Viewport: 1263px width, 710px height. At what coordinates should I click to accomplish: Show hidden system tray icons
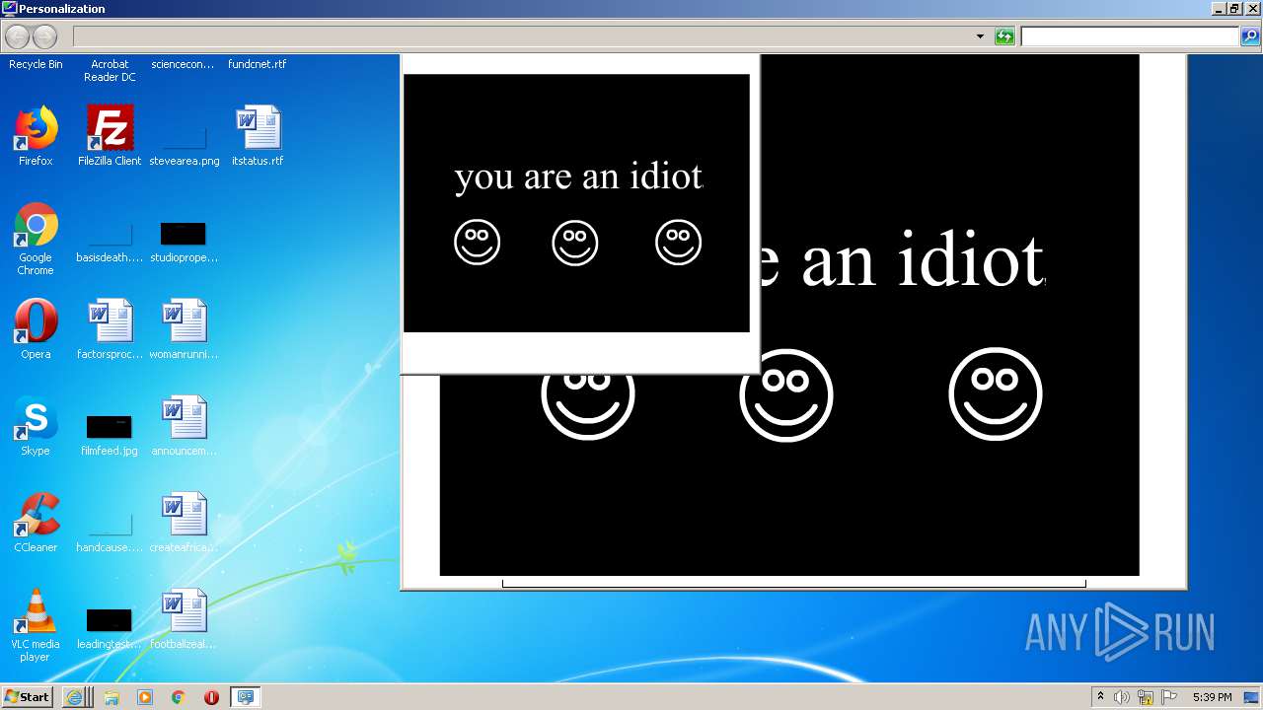[x=1100, y=697]
